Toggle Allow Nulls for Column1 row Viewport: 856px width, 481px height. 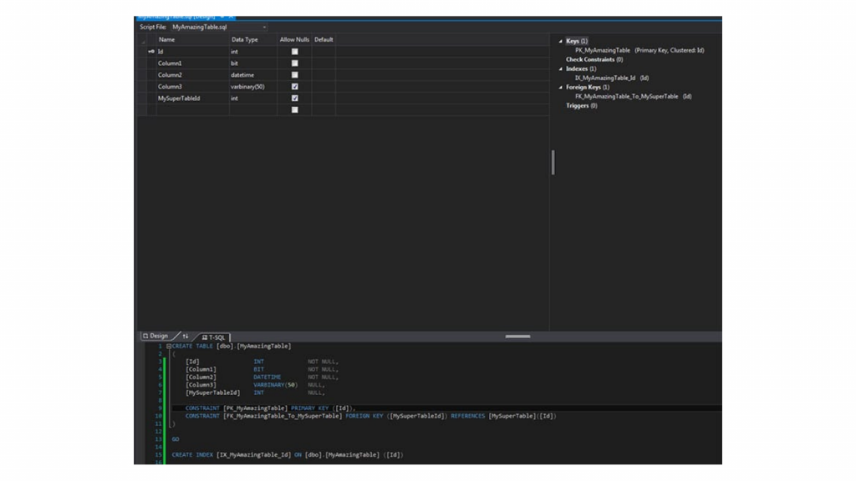pos(295,63)
